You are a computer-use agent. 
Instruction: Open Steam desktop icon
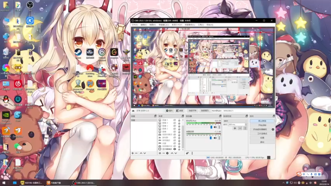click(x=78, y=53)
